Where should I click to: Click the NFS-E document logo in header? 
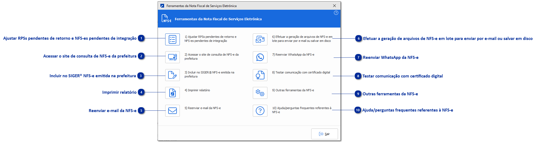click(x=166, y=19)
